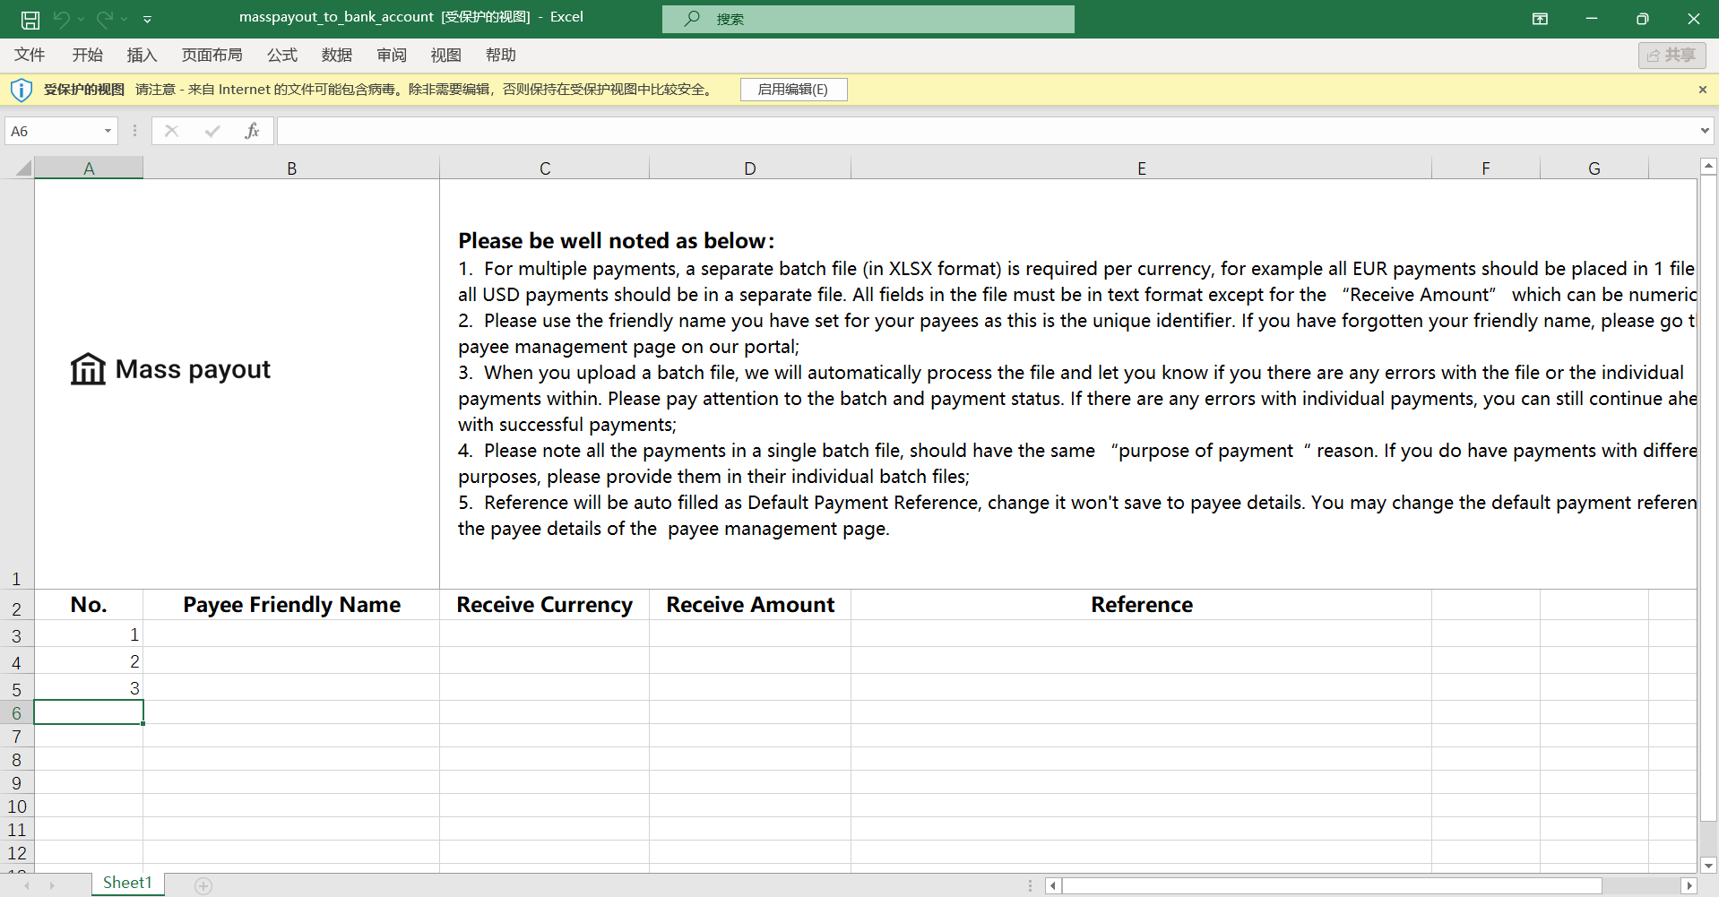1719x897 pixels.
Task: Click the Protected View shield icon
Action: 21,90
